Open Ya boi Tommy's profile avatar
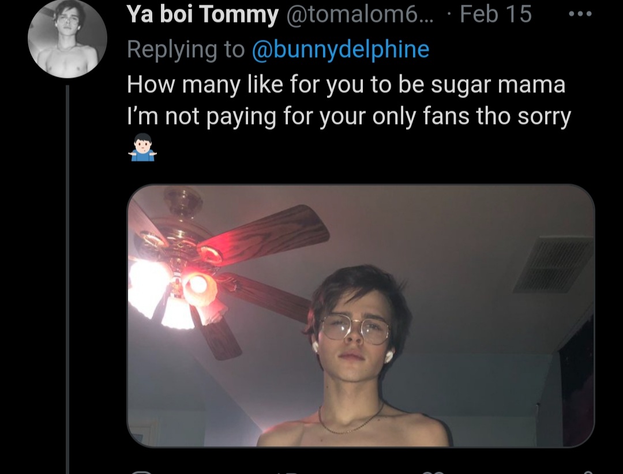 point(67,39)
